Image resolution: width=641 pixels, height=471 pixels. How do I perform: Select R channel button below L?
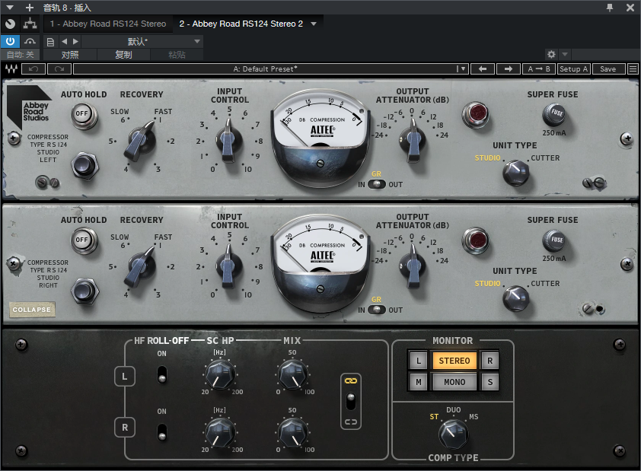(125, 428)
